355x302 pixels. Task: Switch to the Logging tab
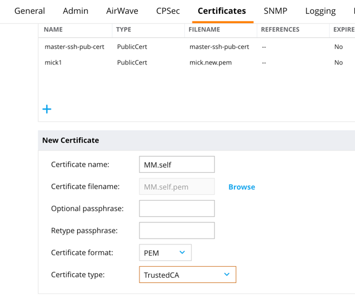click(320, 12)
